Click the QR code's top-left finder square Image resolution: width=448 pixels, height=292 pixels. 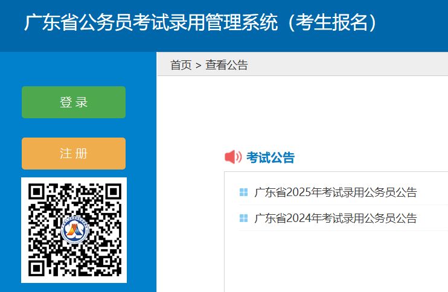tap(37, 192)
